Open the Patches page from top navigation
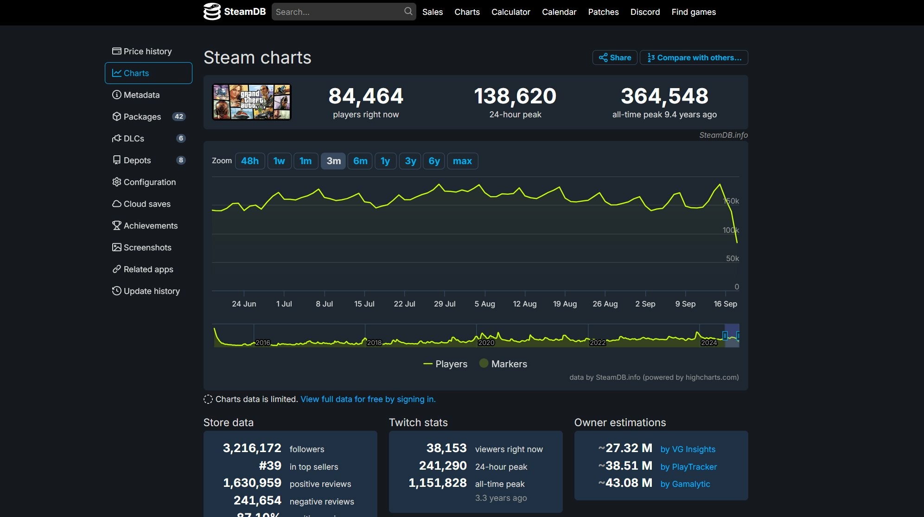Viewport: 924px width, 517px height. point(603,12)
